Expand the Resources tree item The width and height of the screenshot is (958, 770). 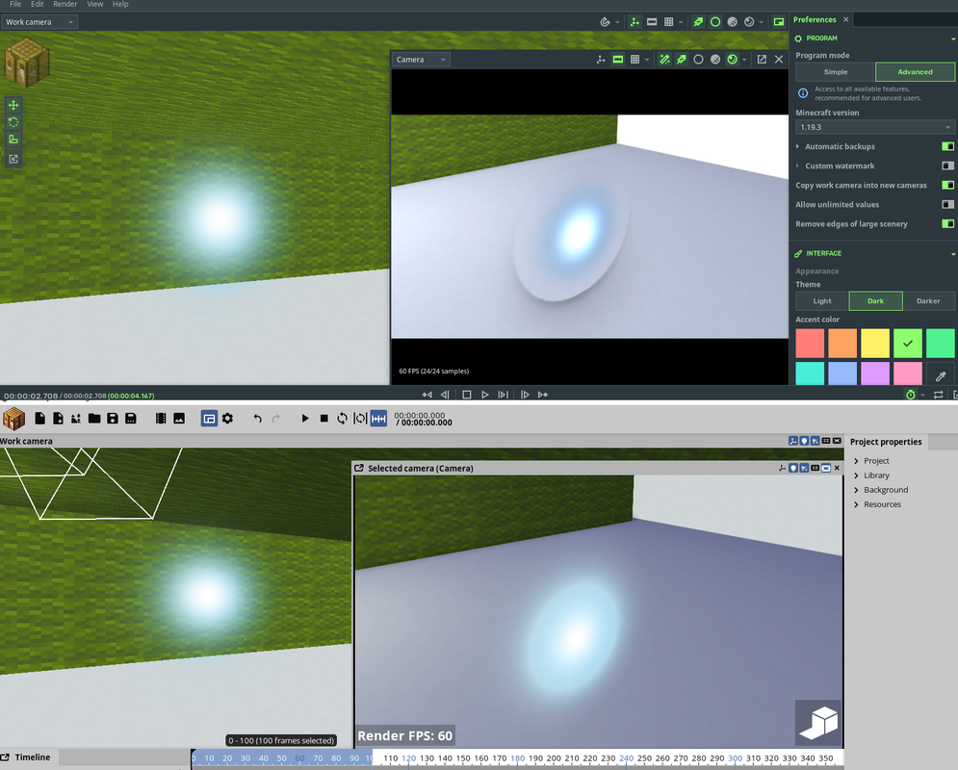click(x=856, y=504)
